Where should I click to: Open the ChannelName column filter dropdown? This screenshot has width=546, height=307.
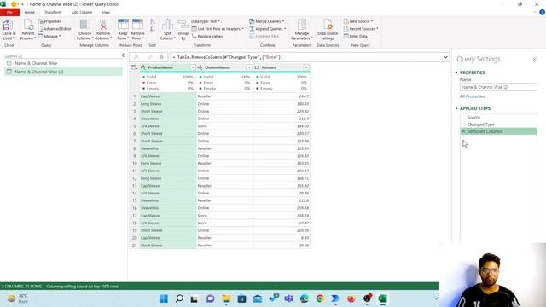249,67
